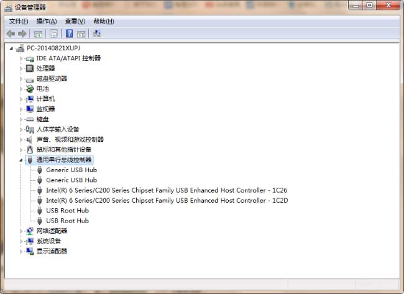
Task: Open the Properties toolbar icon
Action: click(53, 34)
